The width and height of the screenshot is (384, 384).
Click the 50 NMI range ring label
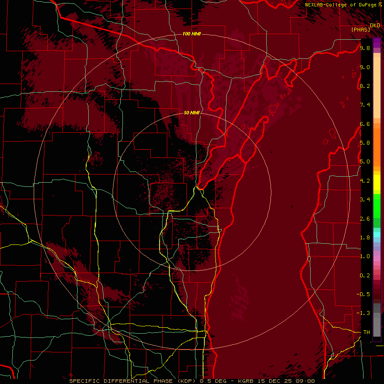192,113
